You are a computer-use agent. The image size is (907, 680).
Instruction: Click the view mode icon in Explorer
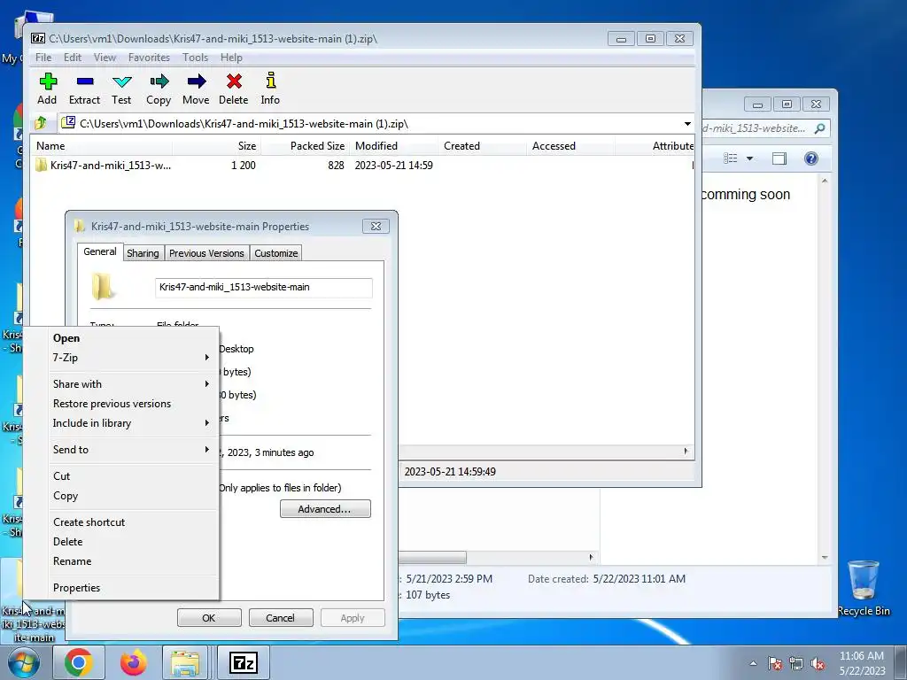(x=731, y=158)
